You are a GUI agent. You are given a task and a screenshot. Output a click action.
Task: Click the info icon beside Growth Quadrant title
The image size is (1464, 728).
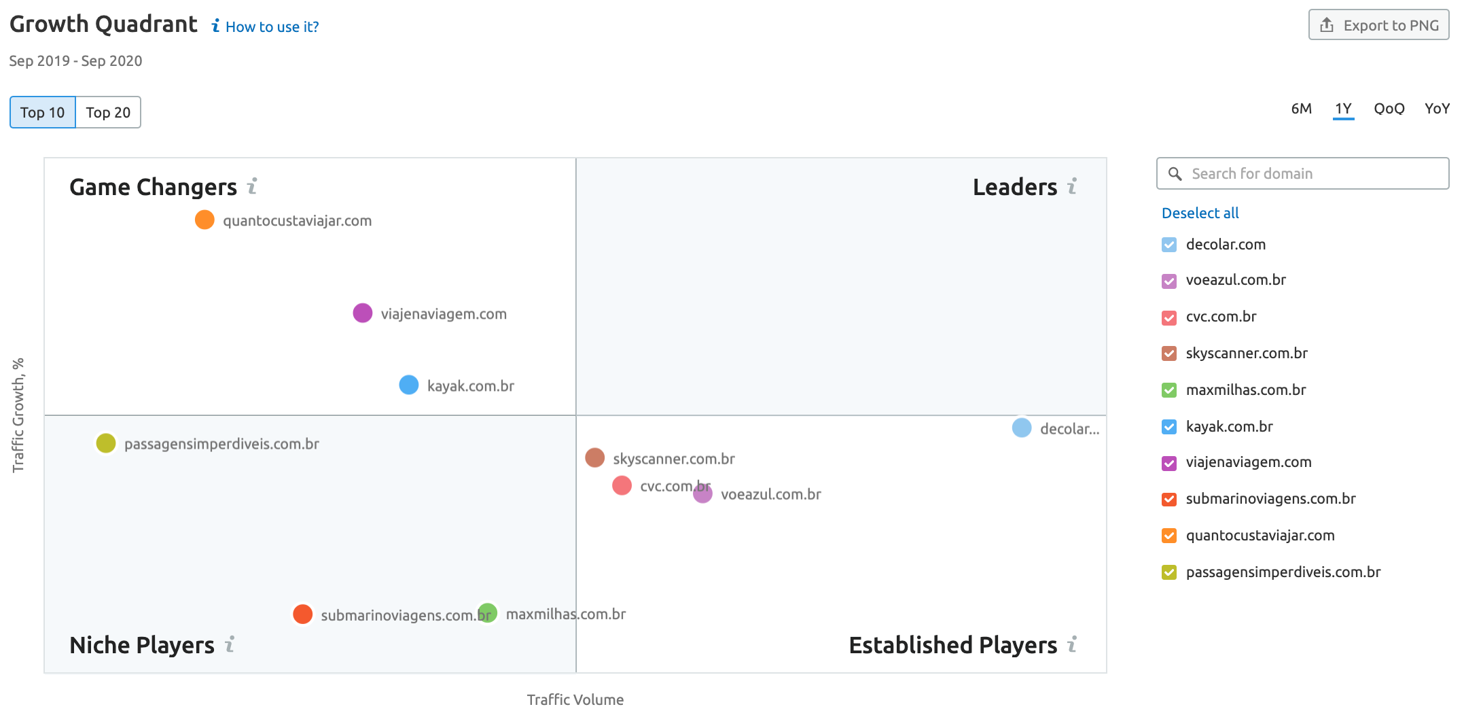point(215,27)
